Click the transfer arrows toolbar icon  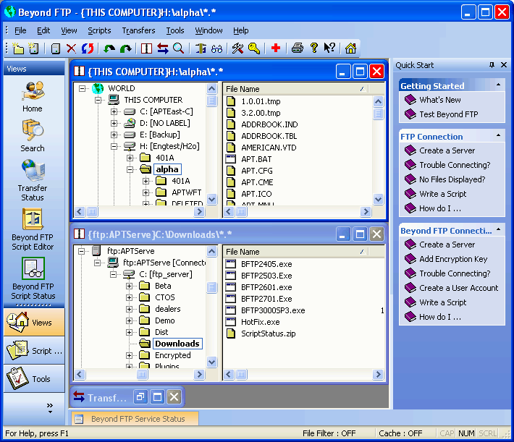tap(163, 48)
